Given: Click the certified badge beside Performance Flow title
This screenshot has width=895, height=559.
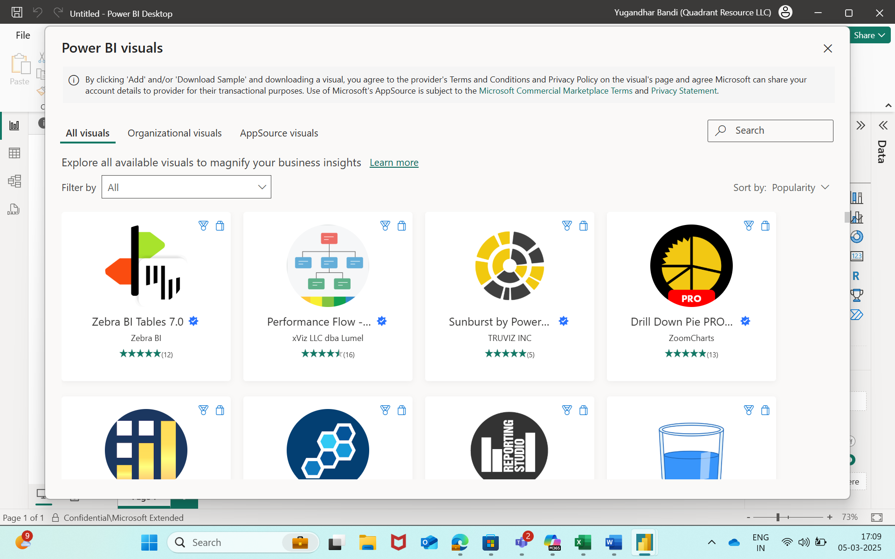Looking at the screenshot, I should tap(382, 321).
